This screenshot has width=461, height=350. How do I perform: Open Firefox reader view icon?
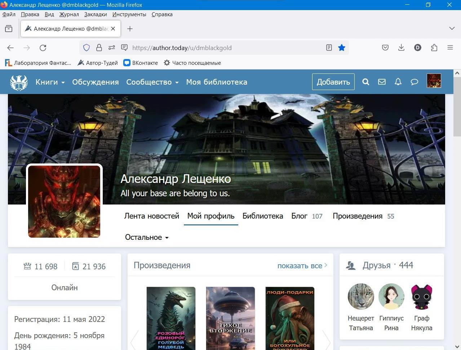tap(329, 48)
